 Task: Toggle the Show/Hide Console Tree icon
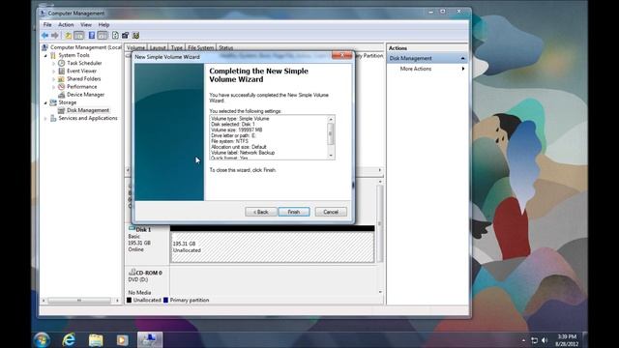point(79,36)
